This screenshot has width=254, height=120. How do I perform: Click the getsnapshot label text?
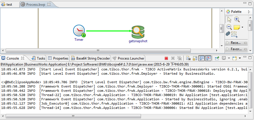[x=138, y=41]
